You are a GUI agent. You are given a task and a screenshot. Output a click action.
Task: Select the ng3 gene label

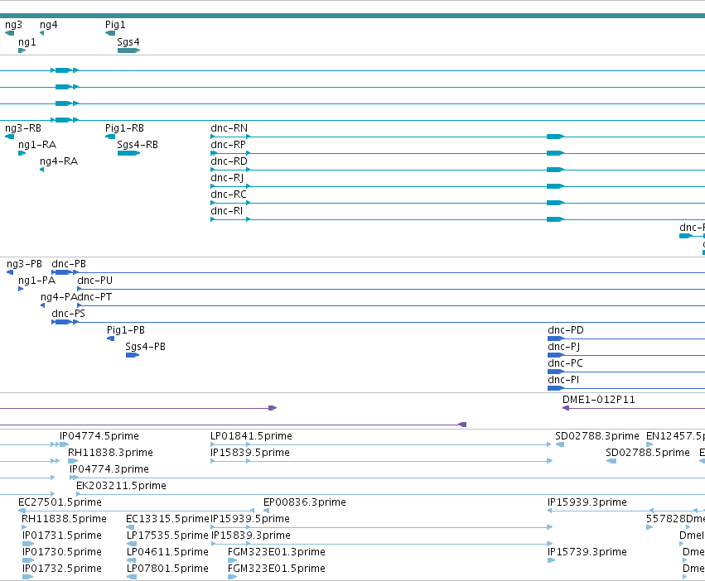click(13, 25)
